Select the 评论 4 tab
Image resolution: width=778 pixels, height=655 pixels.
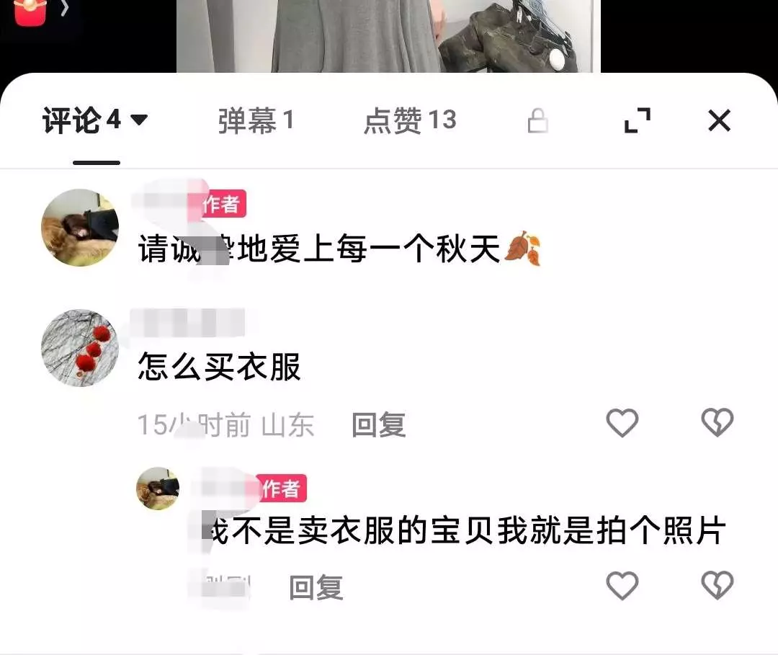point(82,120)
